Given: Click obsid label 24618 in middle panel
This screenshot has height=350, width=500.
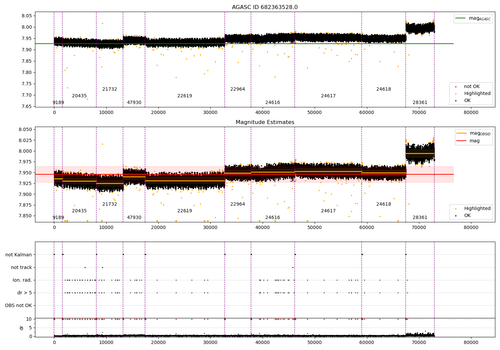Looking at the screenshot, I should pos(384,204).
